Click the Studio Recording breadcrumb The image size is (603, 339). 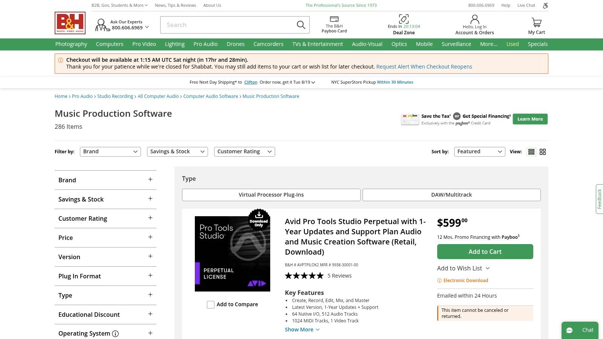point(115,96)
